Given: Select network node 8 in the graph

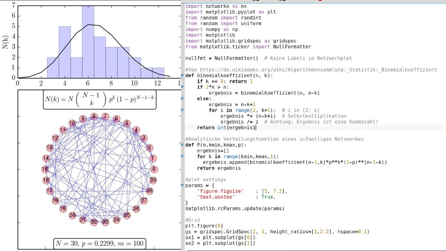Looking at the screenshot, I should pyautogui.click(x=94, y=116).
